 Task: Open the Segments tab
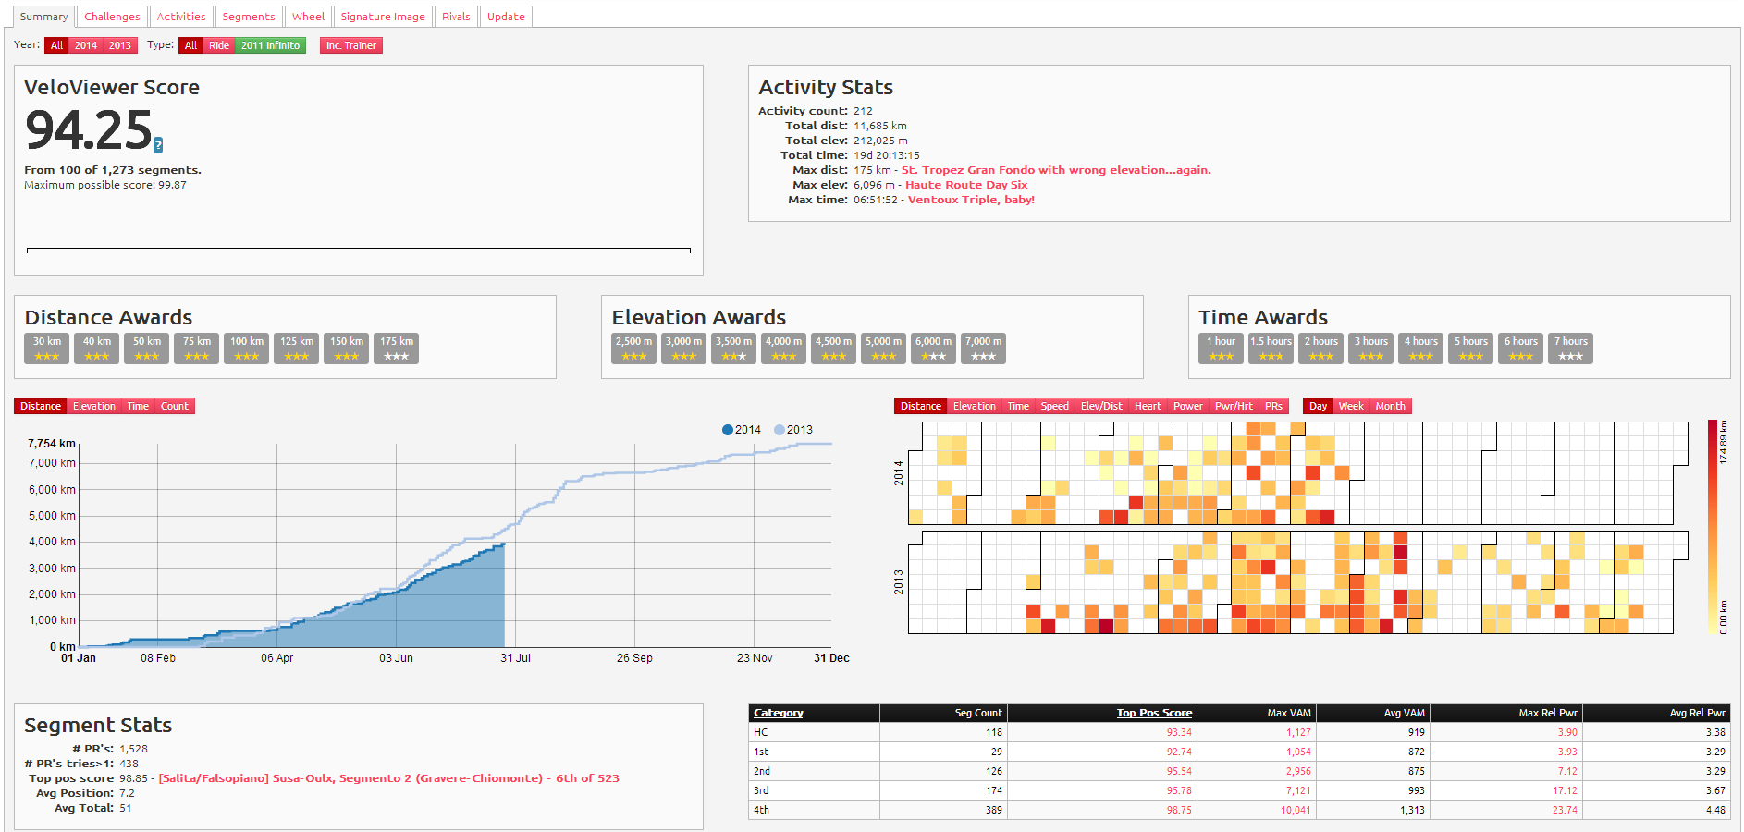pos(249,17)
